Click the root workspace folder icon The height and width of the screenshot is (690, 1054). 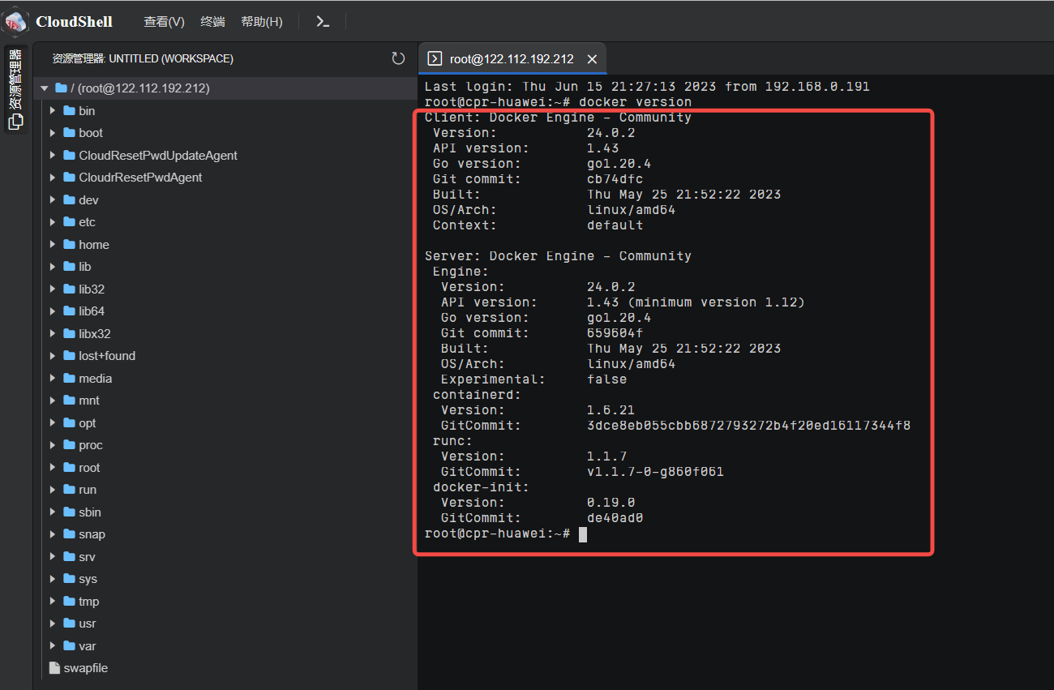click(x=61, y=88)
